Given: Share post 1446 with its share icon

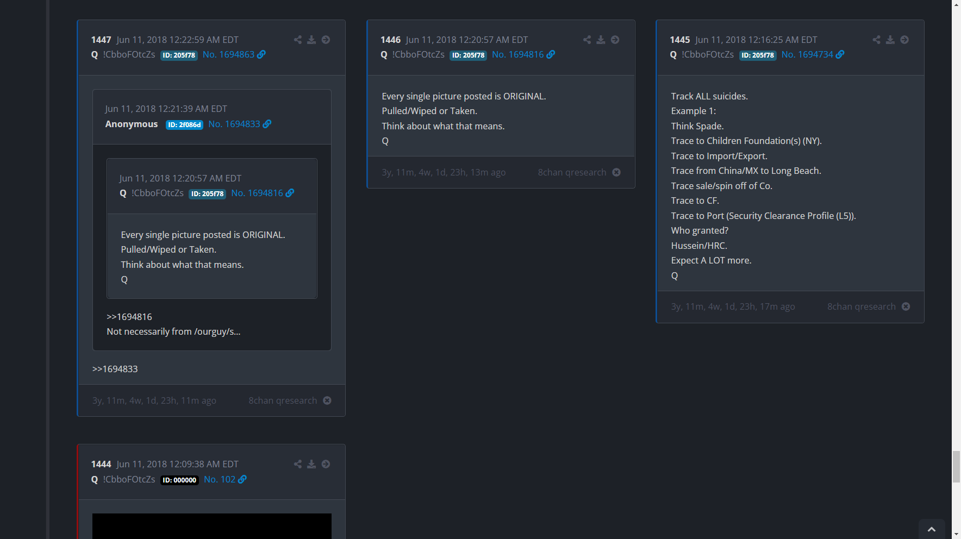Looking at the screenshot, I should pos(586,40).
